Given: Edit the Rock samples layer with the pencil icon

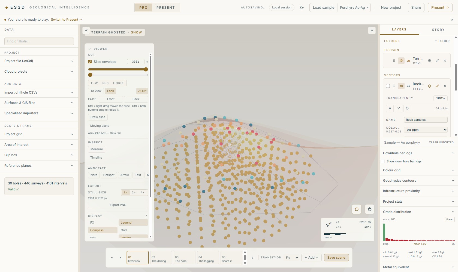Looking at the screenshot, I should click(x=437, y=86).
